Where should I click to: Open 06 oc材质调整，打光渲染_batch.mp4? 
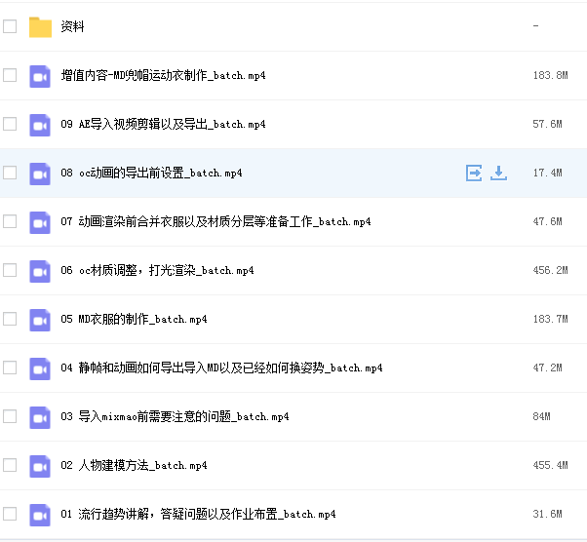tap(156, 270)
